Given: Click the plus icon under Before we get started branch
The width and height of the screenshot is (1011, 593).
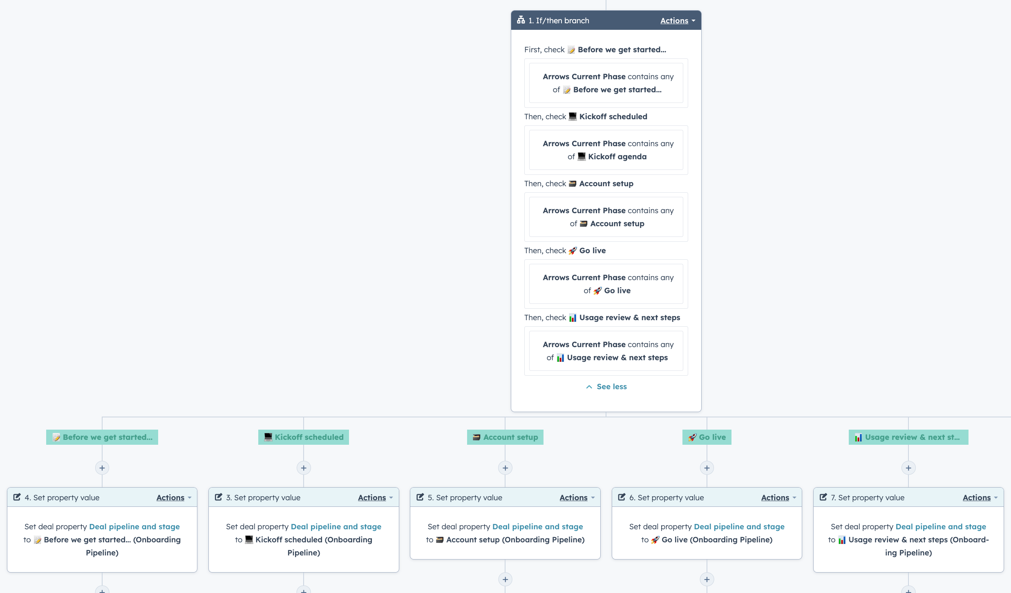Looking at the screenshot, I should [102, 468].
